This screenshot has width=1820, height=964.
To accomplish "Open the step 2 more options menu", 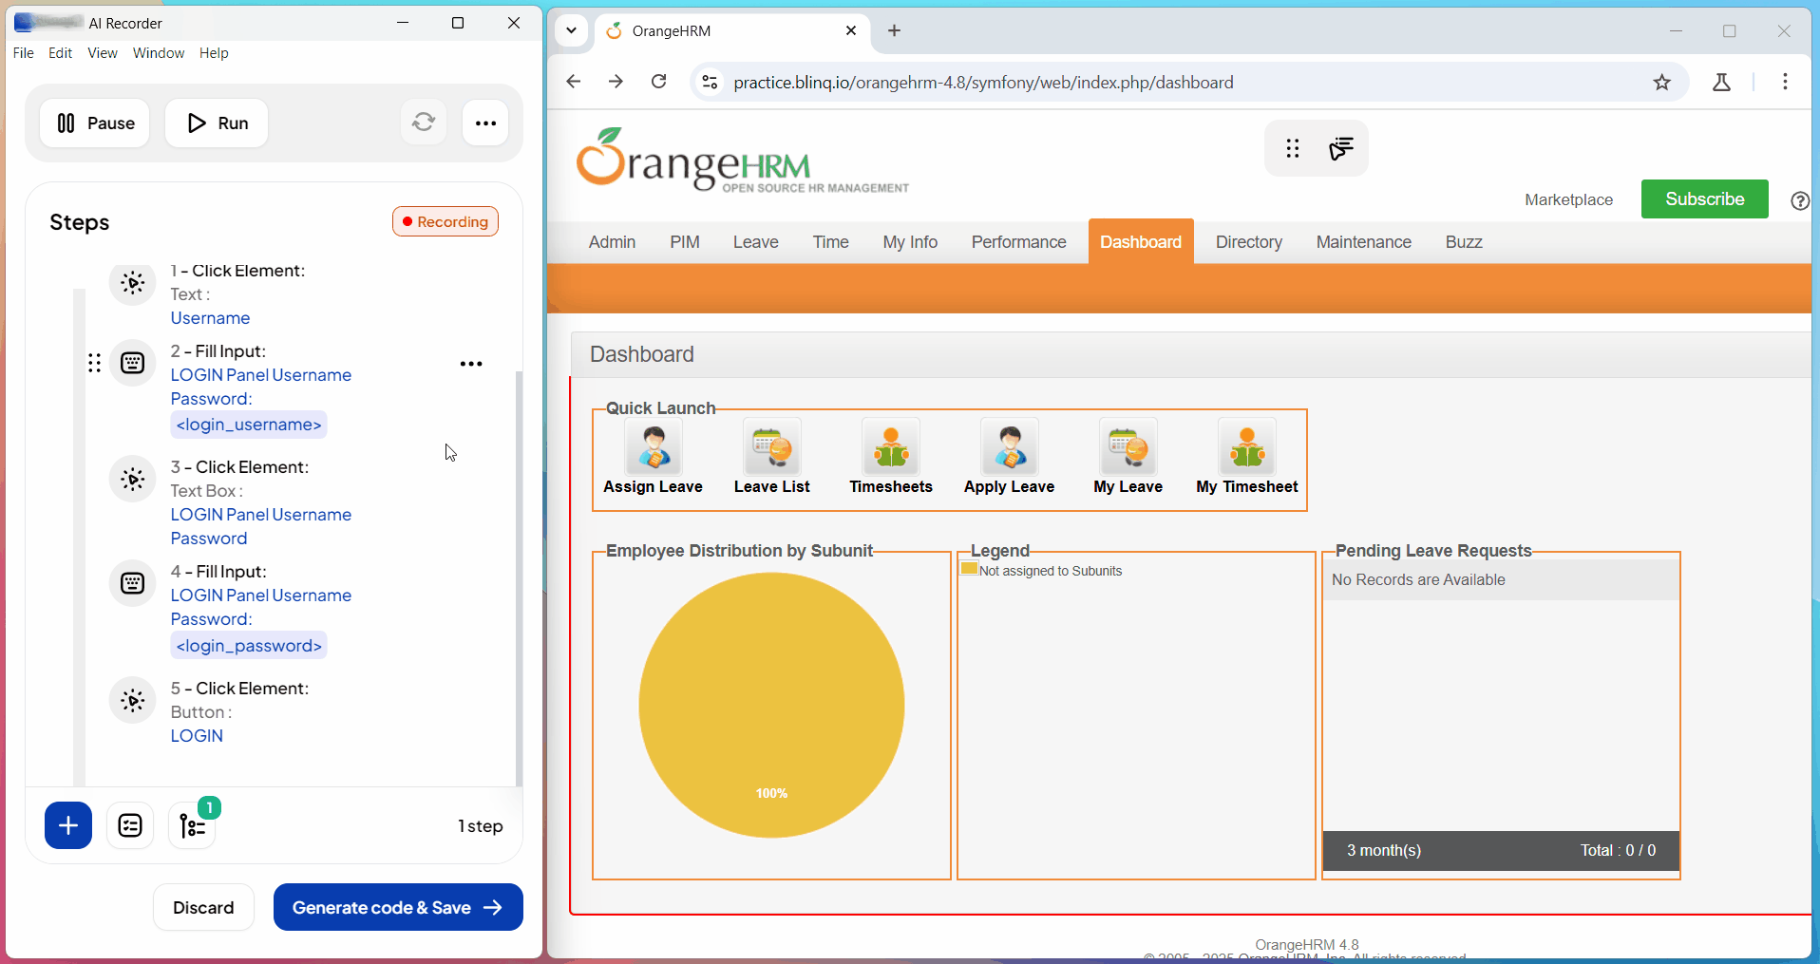I will [471, 364].
